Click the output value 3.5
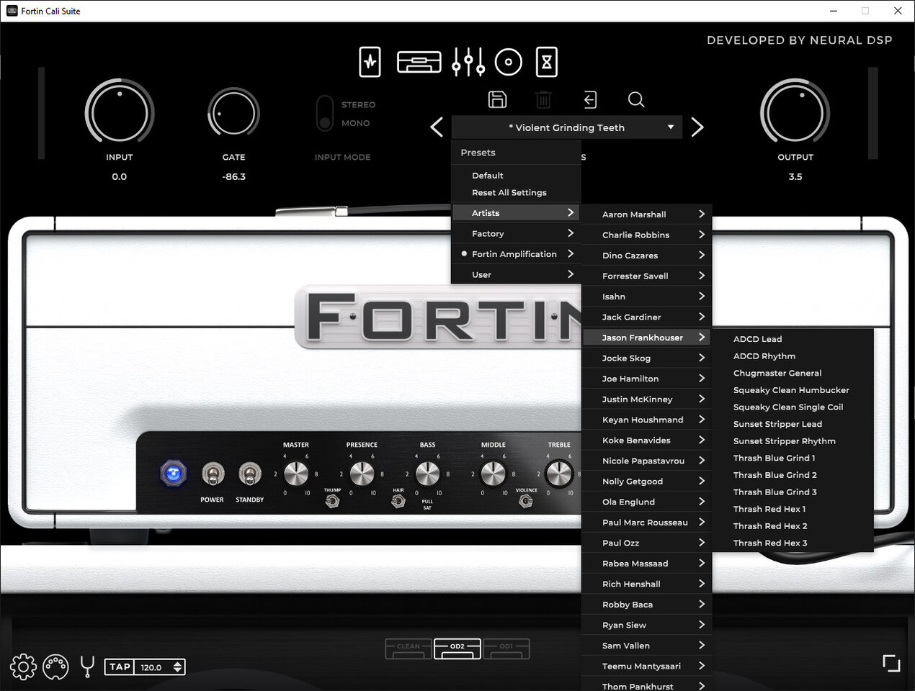This screenshot has width=915, height=691. [x=795, y=176]
